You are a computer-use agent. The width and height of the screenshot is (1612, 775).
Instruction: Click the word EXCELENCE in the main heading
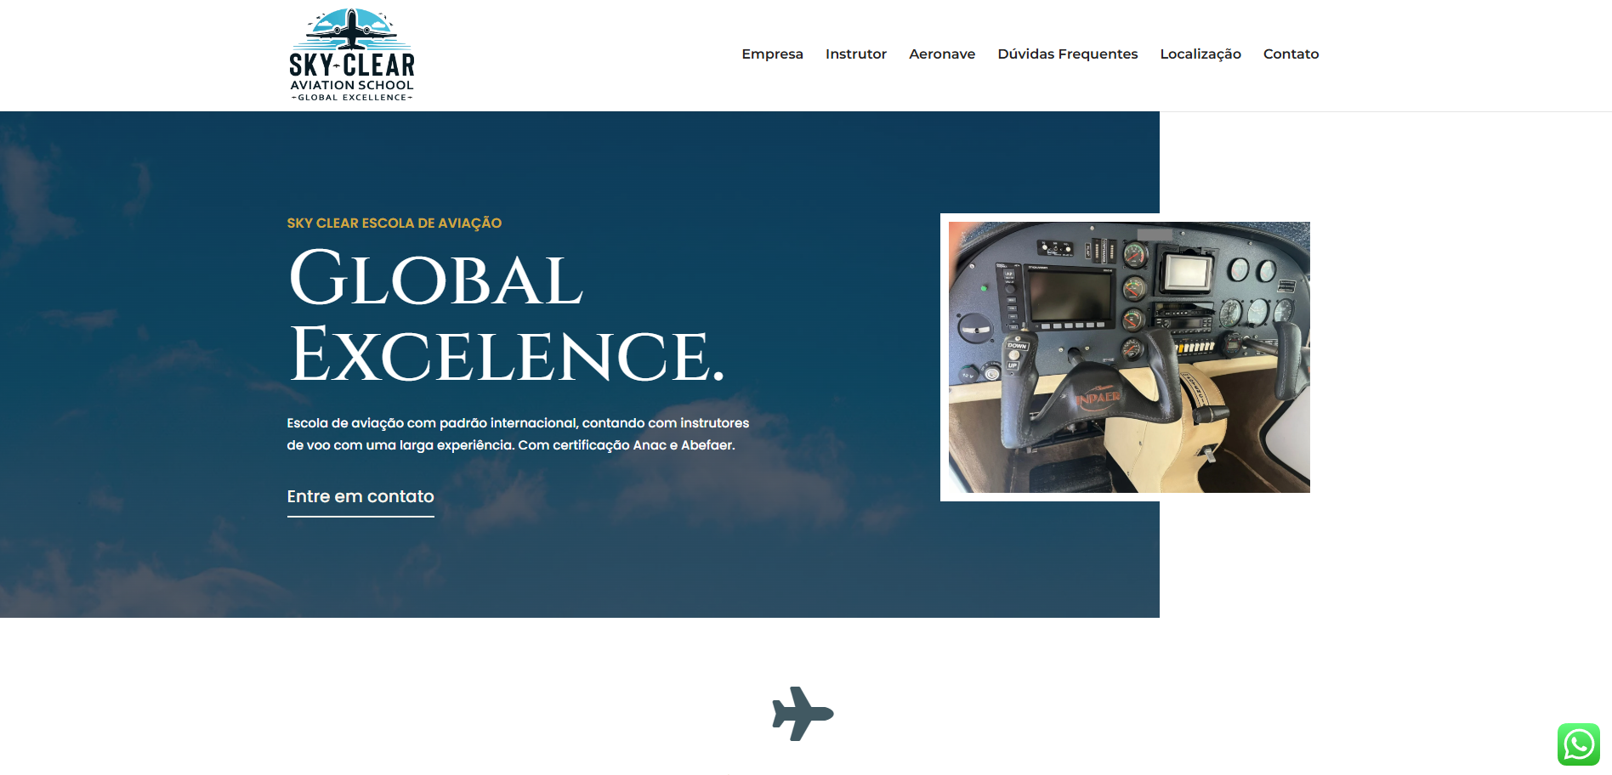pos(505,355)
